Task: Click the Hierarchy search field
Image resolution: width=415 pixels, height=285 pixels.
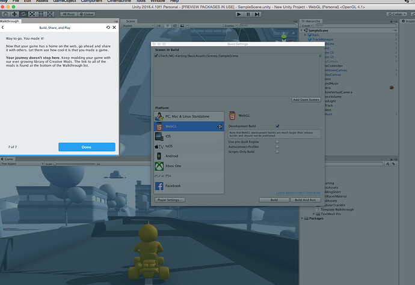Action: (x=355, y=26)
